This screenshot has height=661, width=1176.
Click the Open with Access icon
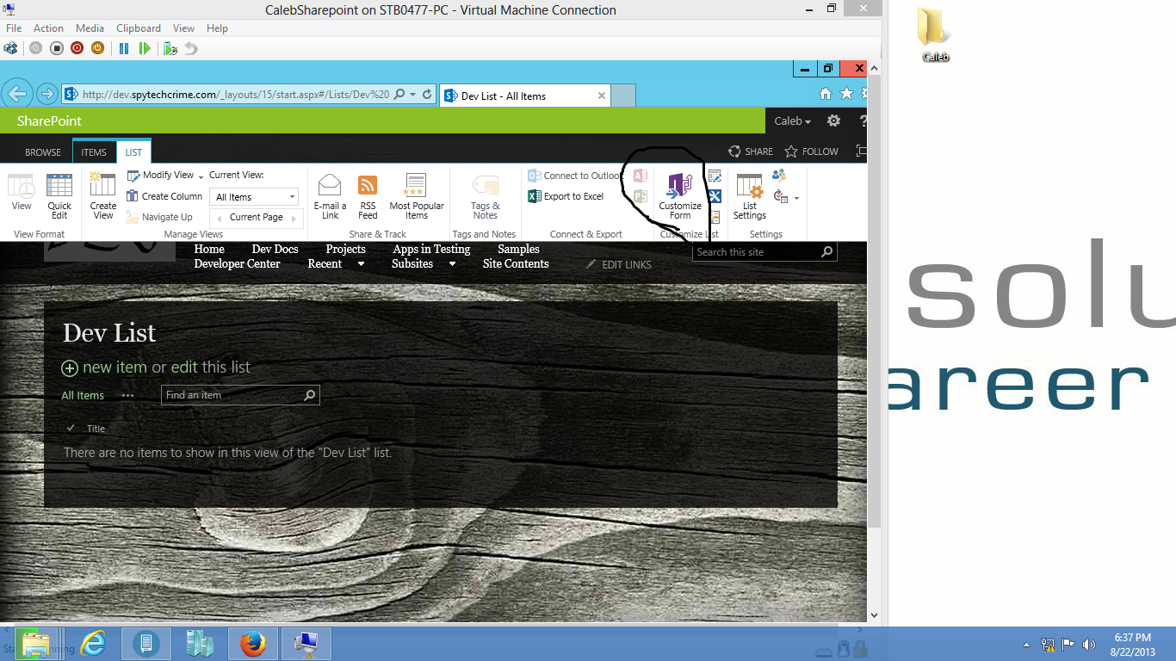coord(640,176)
